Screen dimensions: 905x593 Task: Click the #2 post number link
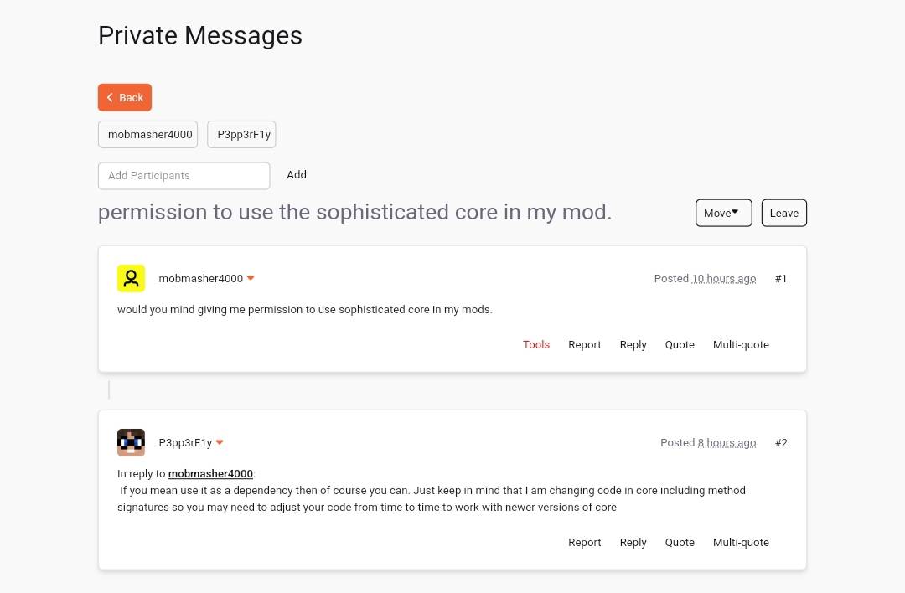tap(780, 443)
